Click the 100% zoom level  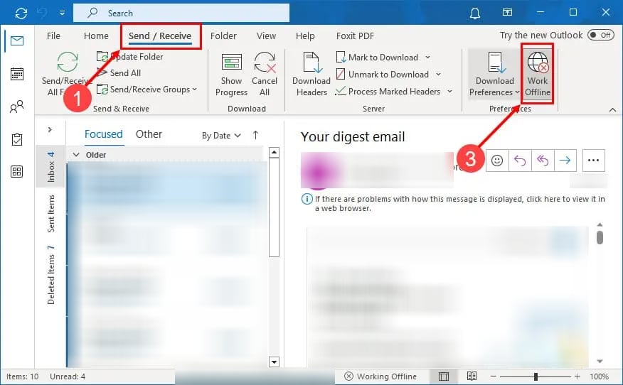pyautogui.click(x=599, y=376)
